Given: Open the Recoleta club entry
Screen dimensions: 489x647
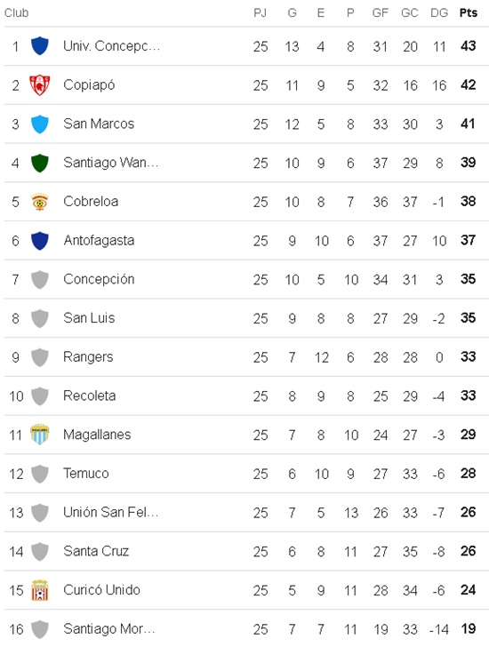Looking at the screenshot, I should 89,395.
